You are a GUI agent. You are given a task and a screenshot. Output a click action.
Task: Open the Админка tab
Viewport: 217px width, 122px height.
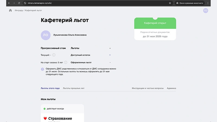(x=171, y=88)
